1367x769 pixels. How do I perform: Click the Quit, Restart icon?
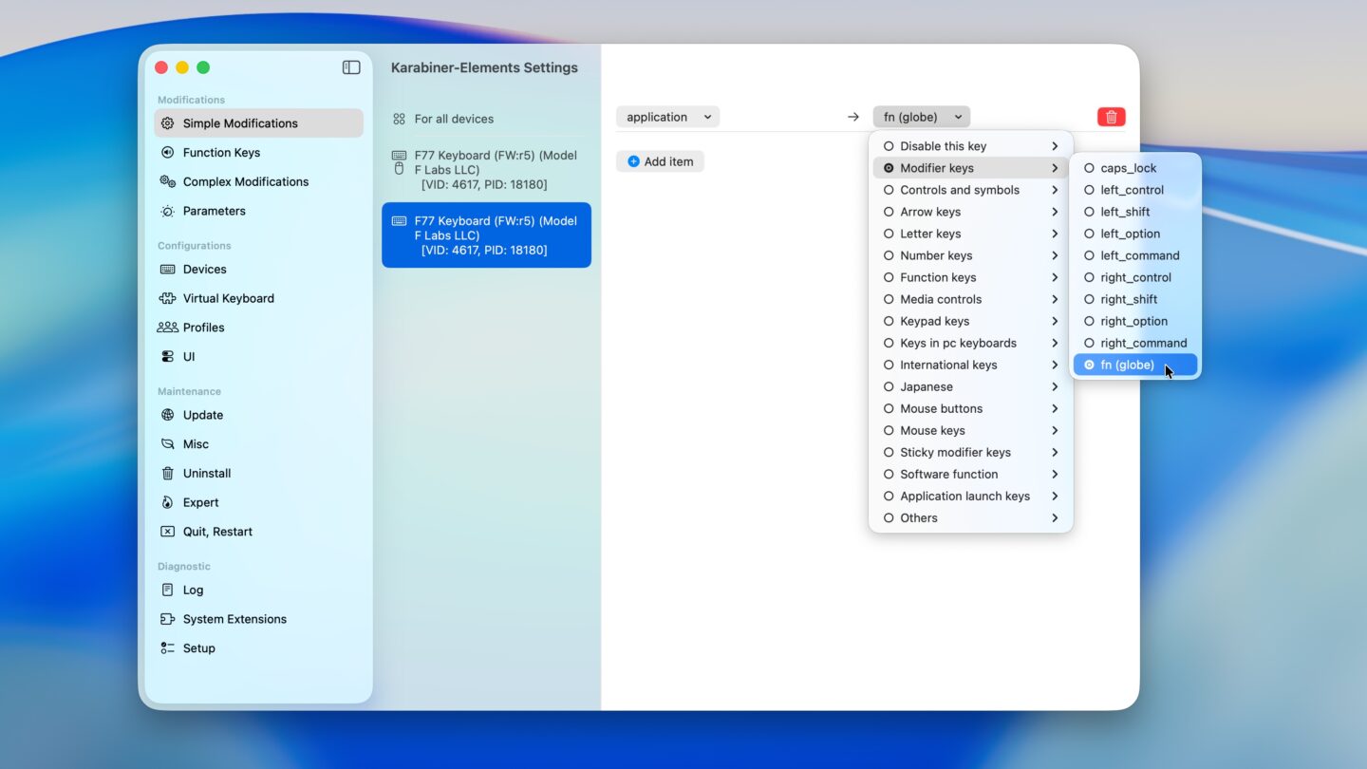click(x=168, y=532)
